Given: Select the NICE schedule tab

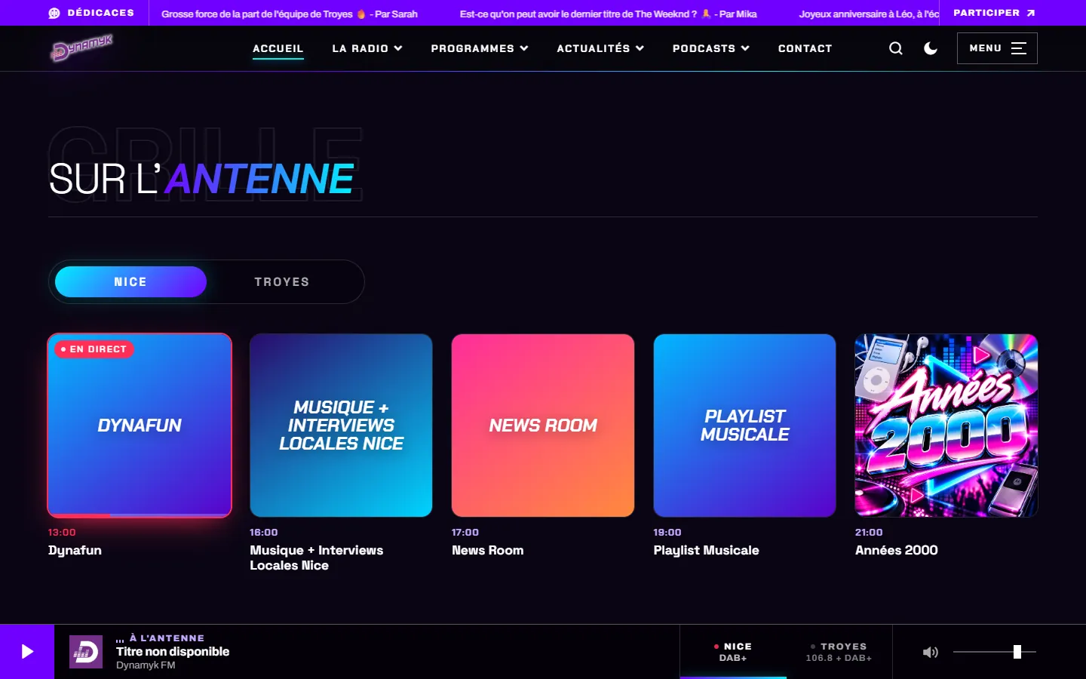Looking at the screenshot, I should click(x=130, y=281).
